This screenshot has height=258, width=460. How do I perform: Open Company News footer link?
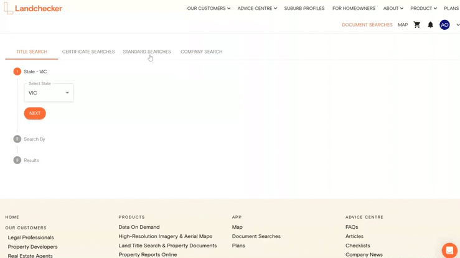coord(364,254)
